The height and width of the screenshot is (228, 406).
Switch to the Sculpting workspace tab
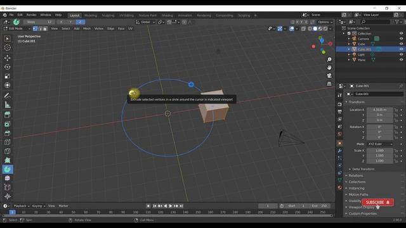coord(108,15)
